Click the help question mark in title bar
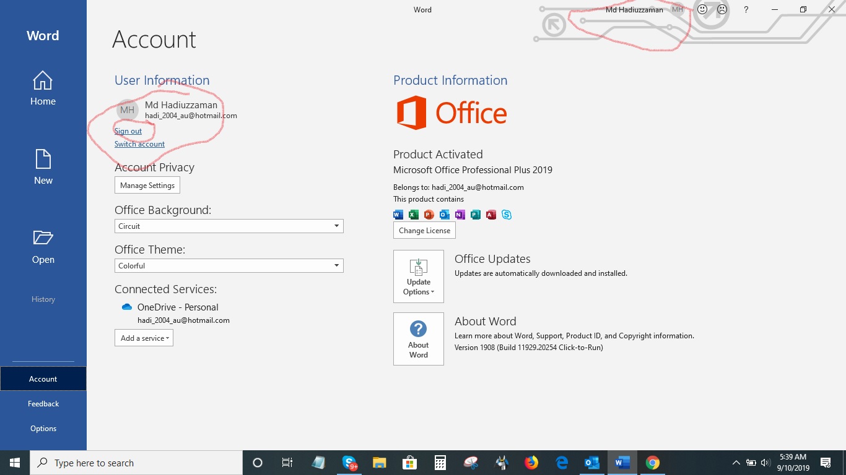846x475 pixels. [746, 10]
